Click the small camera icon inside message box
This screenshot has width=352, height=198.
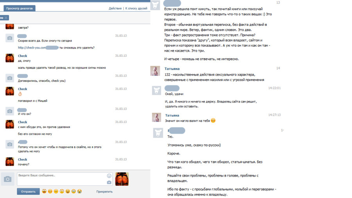point(109,182)
